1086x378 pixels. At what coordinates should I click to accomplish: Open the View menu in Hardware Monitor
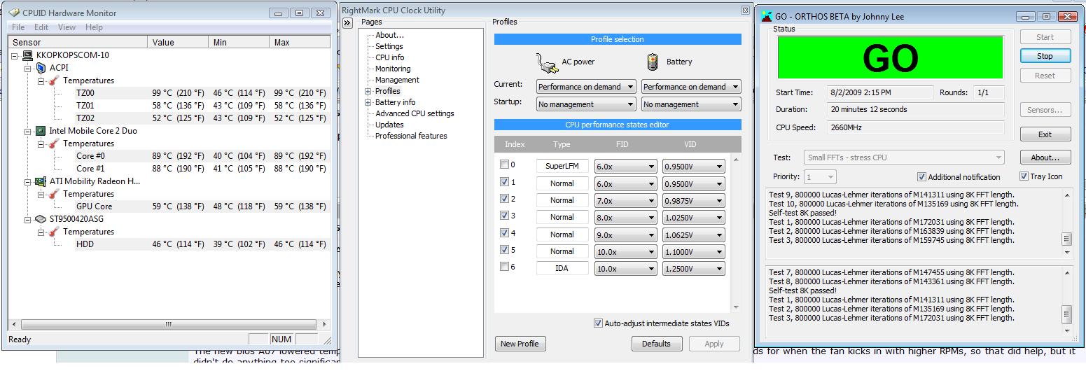[67, 27]
